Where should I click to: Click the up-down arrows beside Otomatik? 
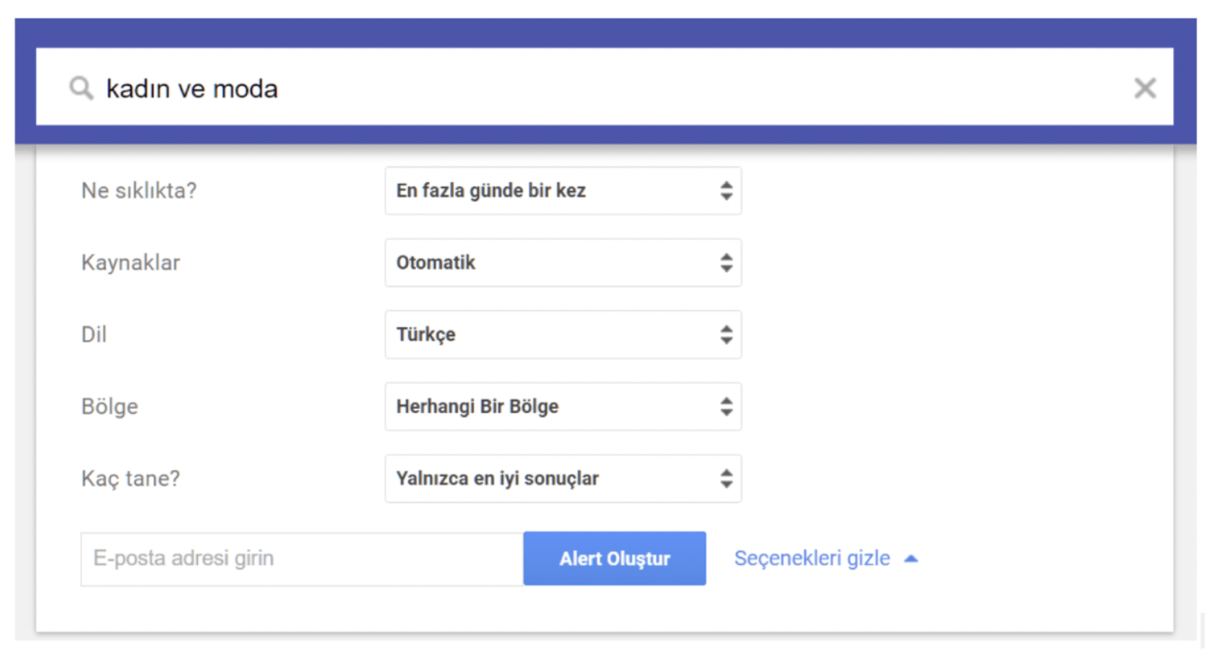click(x=726, y=263)
